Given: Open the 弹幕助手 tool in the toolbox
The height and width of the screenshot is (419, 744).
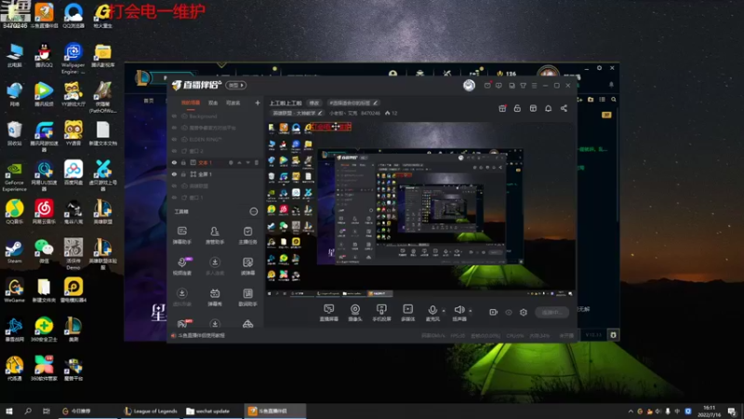Looking at the screenshot, I should (x=181, y=236).
